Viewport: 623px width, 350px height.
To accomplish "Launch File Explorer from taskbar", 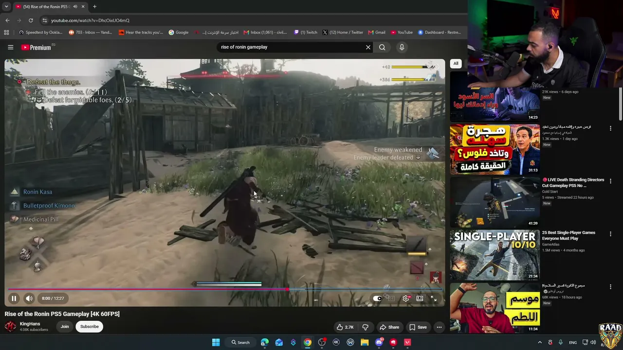I will coord(365,342).
